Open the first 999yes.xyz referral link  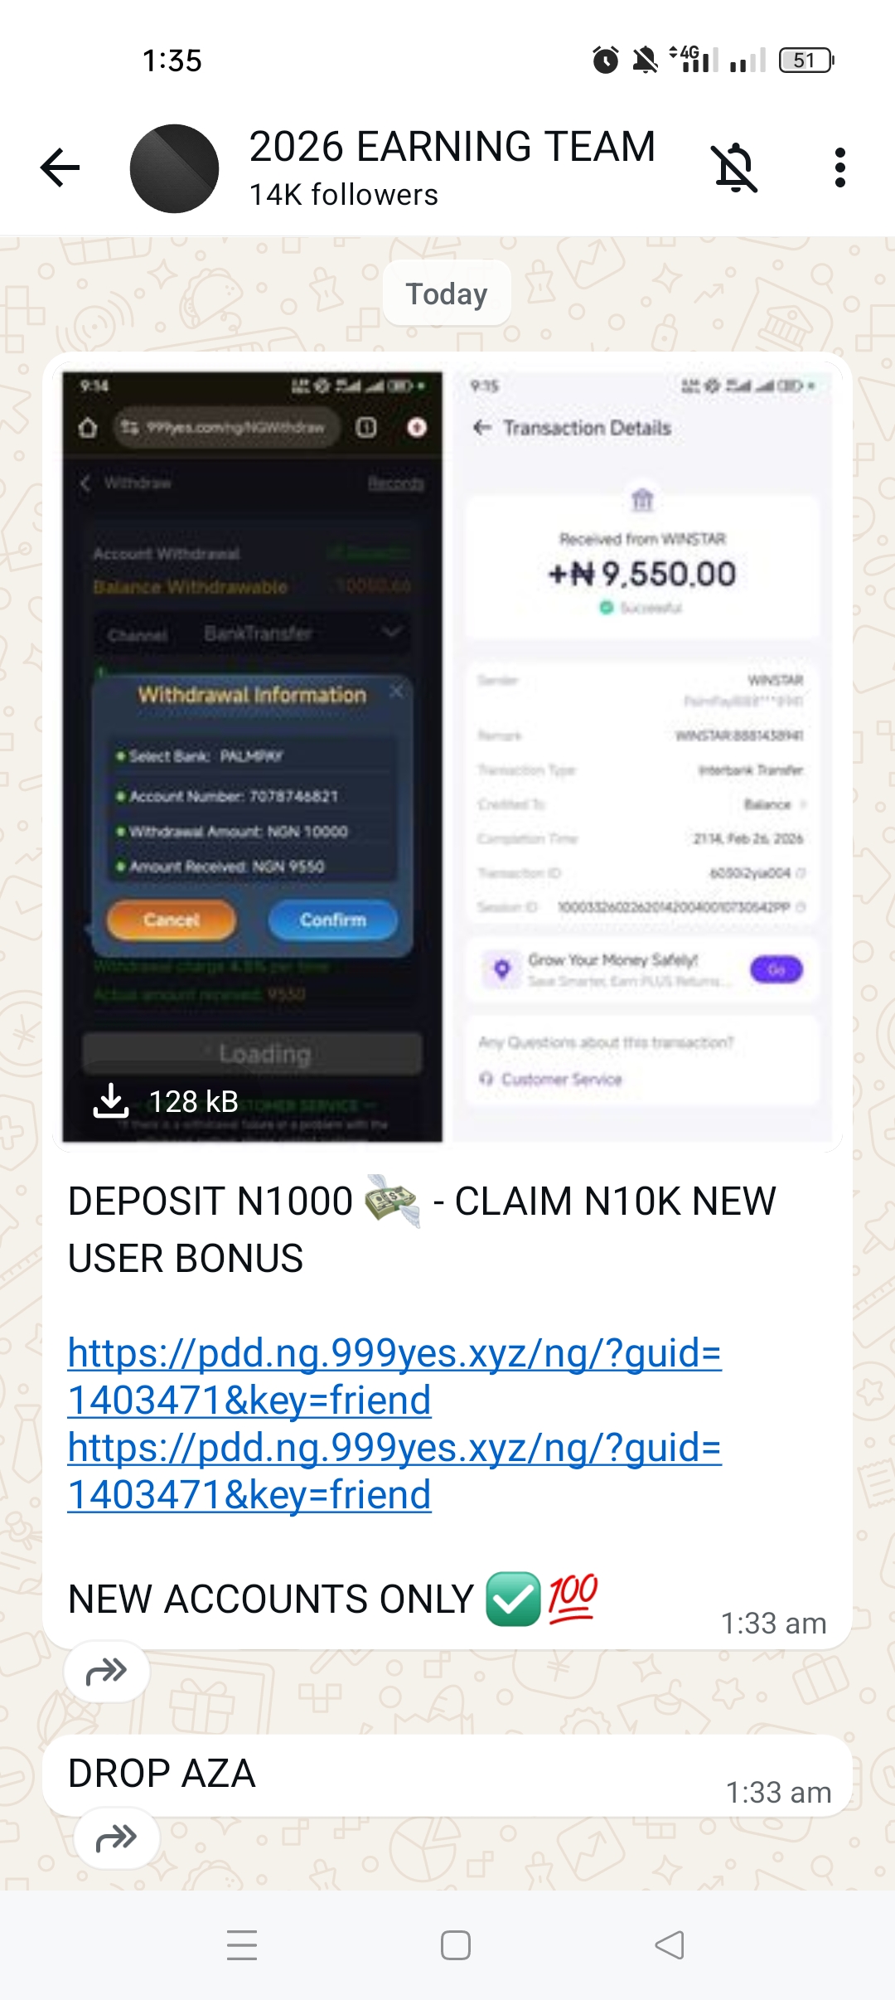(x=394, y=1376)
